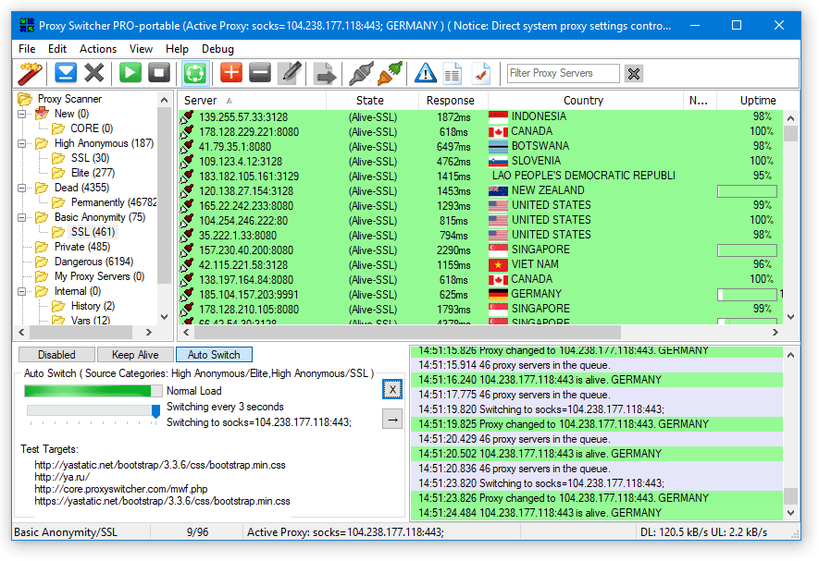Click the core.proxyswitcher.com/mwf.php test target
This screenshot has width=819, height=561.
(x=121, y=490)
